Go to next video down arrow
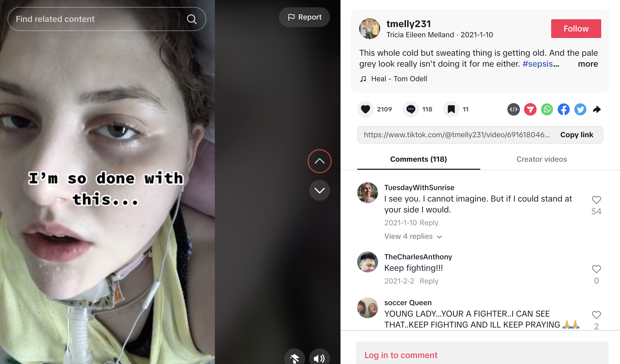The width and height of the screenshot is (620, 364). pos(319,190)
